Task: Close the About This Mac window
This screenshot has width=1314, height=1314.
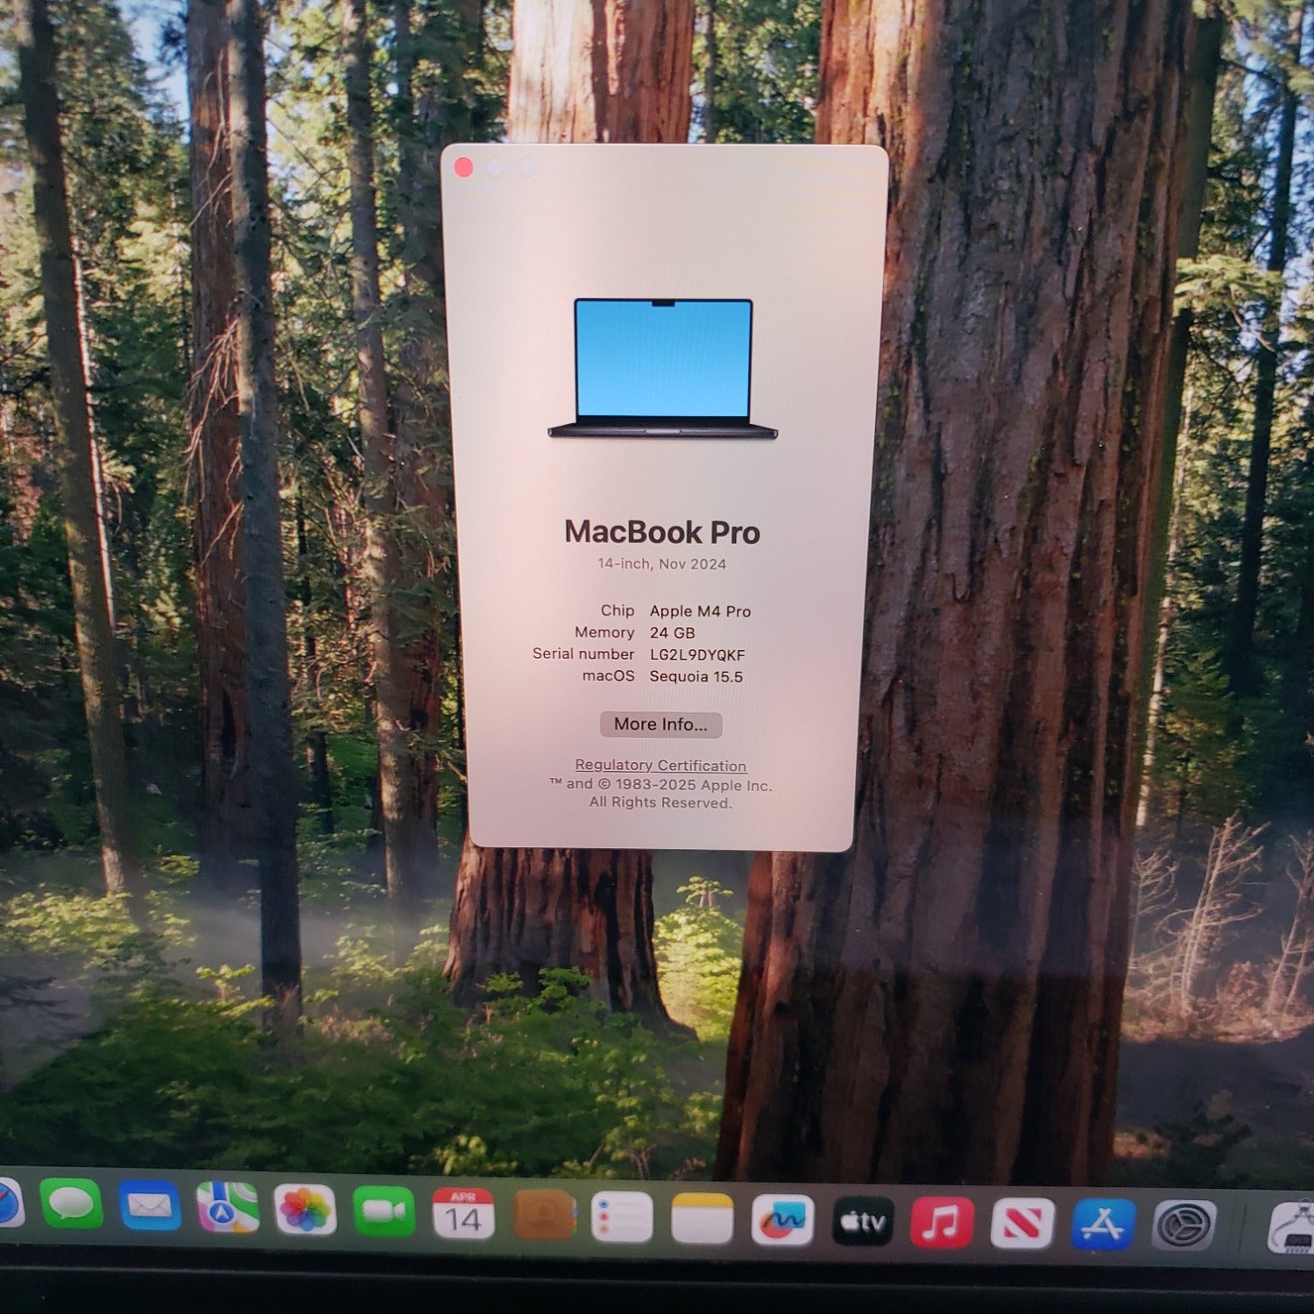Action: coord(463,167)
